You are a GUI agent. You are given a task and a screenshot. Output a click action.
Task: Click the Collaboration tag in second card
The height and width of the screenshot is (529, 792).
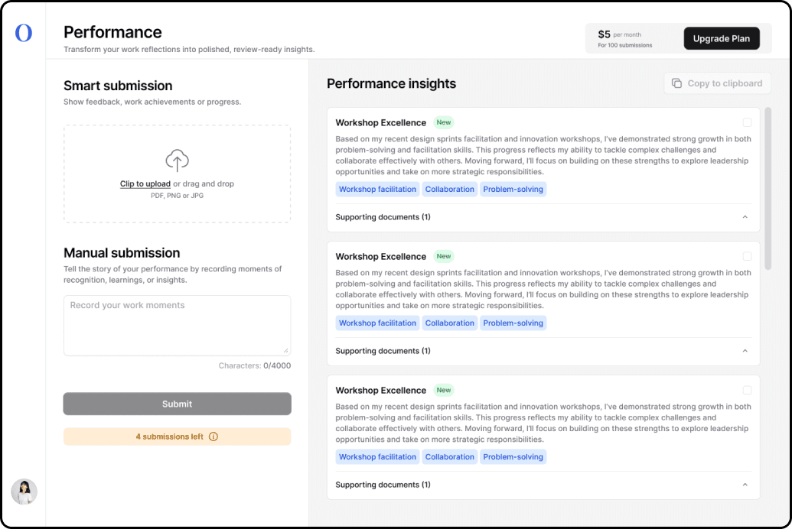pyautogui.click(x=449, y=323)
